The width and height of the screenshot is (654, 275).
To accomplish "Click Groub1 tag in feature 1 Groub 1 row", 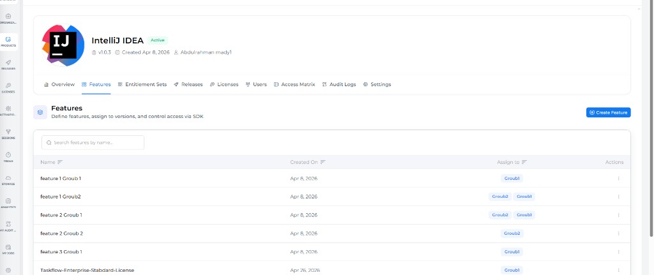I will (512, 178).
